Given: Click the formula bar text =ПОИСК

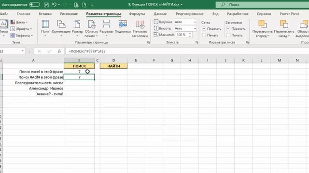Looking at the screenshot, I should point(87,51).
